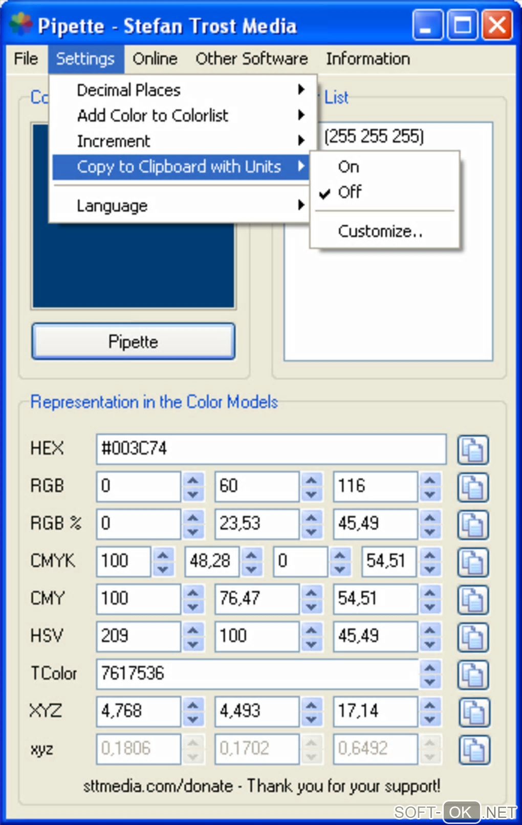Copy the TColor value to clipboard
This screenshot has width=522, height=825.
click(472, 674)
